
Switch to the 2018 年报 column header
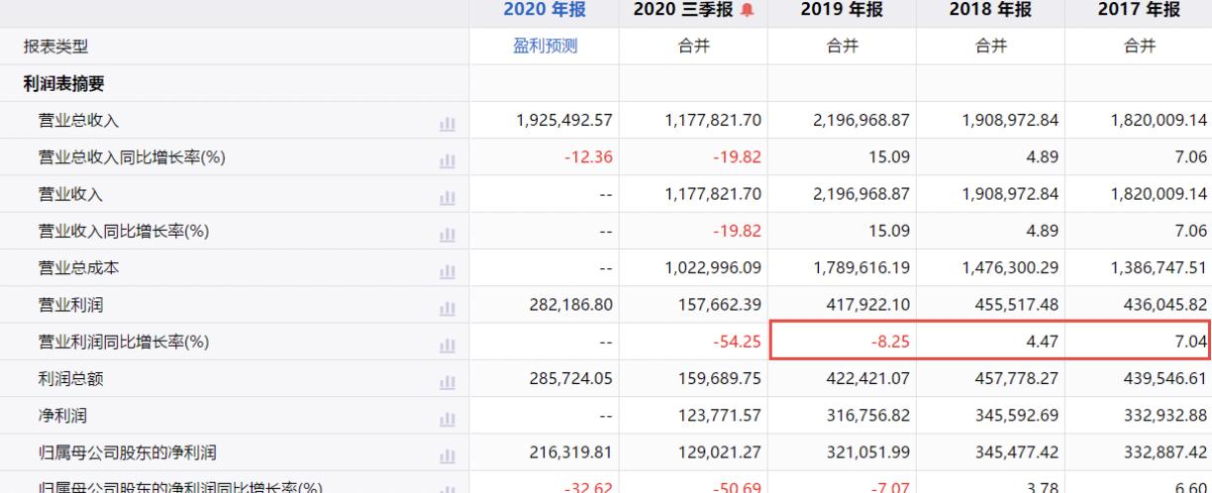(x=990, y=11)
